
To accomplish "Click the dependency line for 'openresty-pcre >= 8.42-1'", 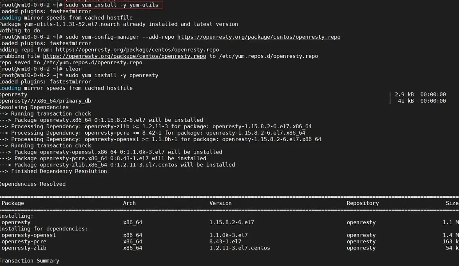I will [153, 133].
